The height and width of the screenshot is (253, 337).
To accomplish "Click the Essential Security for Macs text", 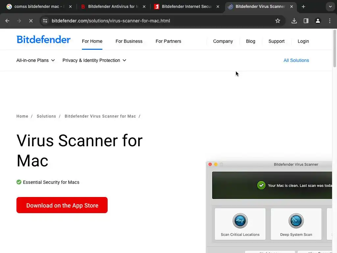I will (51, 182).
